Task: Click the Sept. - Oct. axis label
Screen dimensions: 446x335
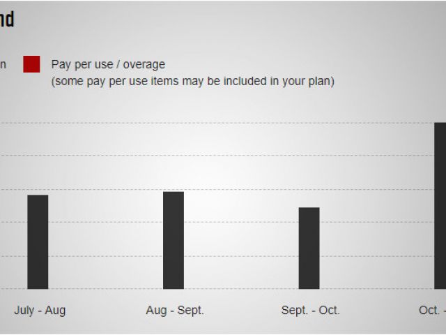Action: pos(311,310)
